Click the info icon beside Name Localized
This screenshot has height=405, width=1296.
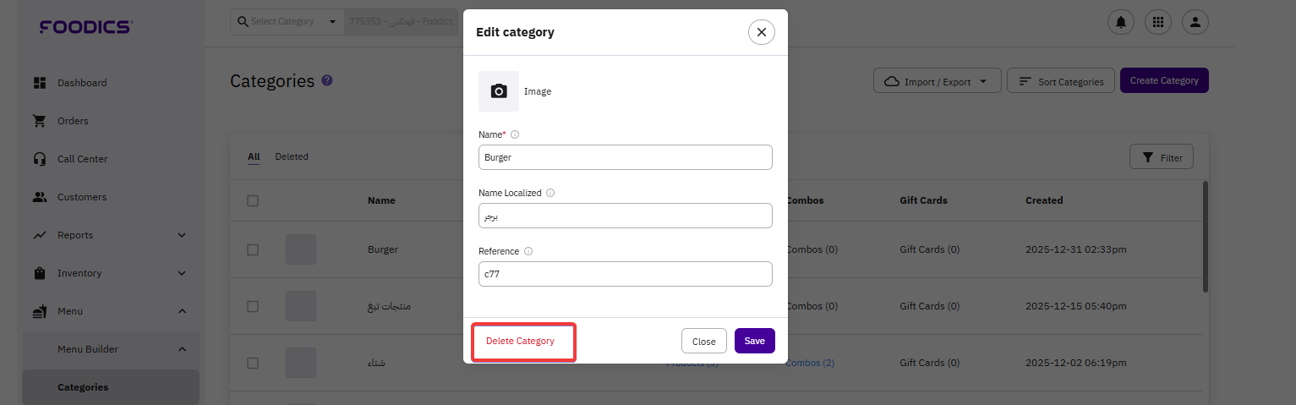550,193
